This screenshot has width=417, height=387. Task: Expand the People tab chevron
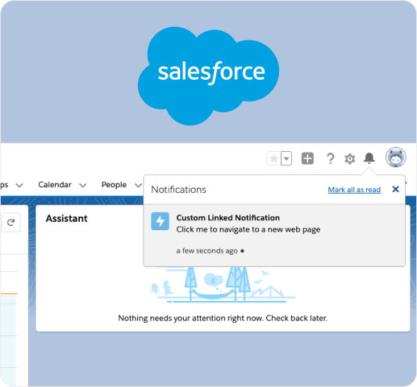139,185
